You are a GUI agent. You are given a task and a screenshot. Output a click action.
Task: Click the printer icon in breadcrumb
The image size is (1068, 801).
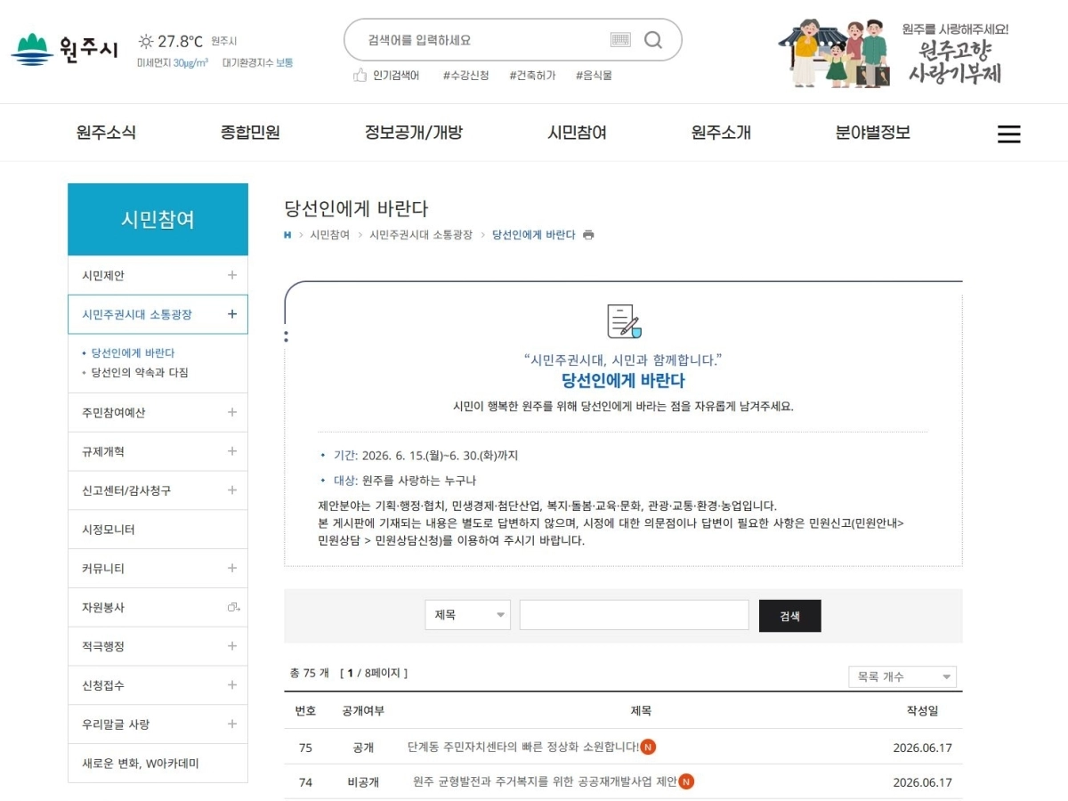pos(588,235)
